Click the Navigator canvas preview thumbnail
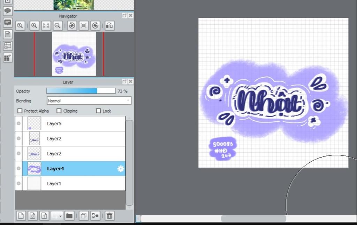 [x=74, y=54]
